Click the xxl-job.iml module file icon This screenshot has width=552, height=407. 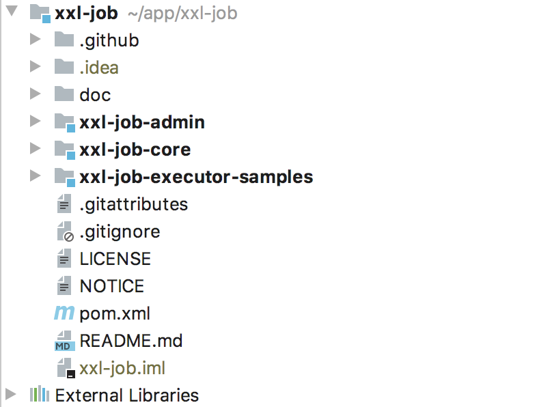(66, 368)
